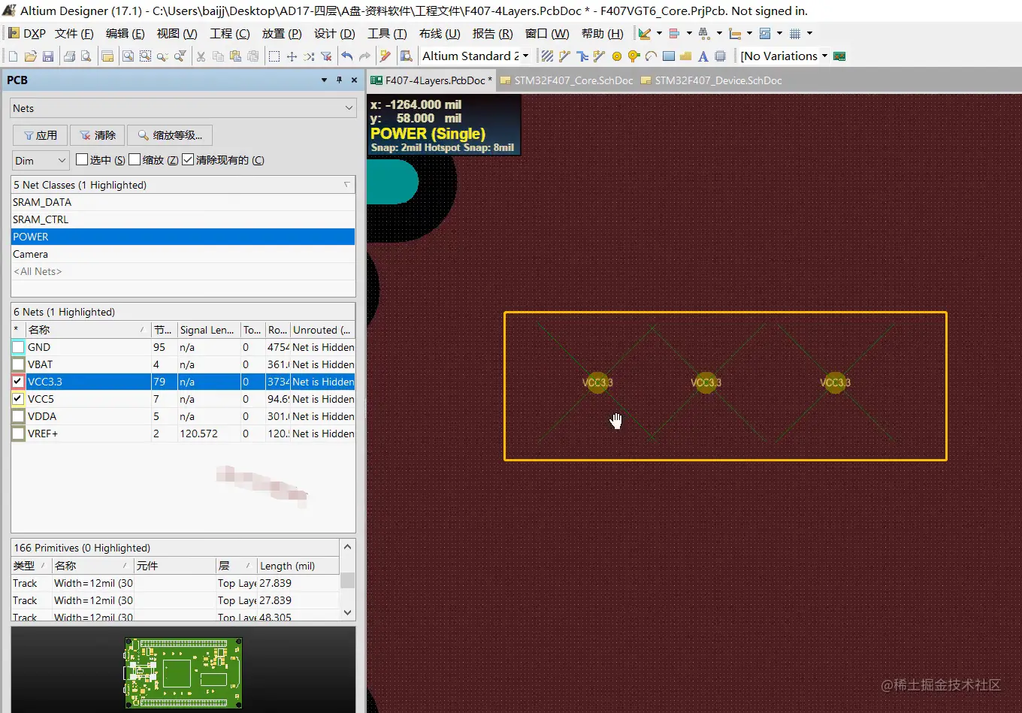The width and height of the screenshot is (1022, 713).
Task: Click the board overview thumbnail
Action: (183, 673)
